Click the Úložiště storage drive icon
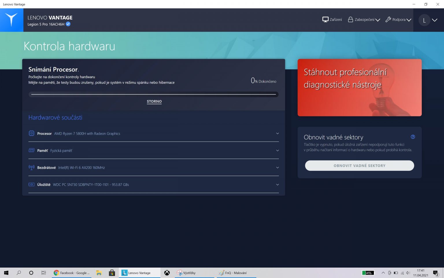444x278 pixels. click(32, 184)
